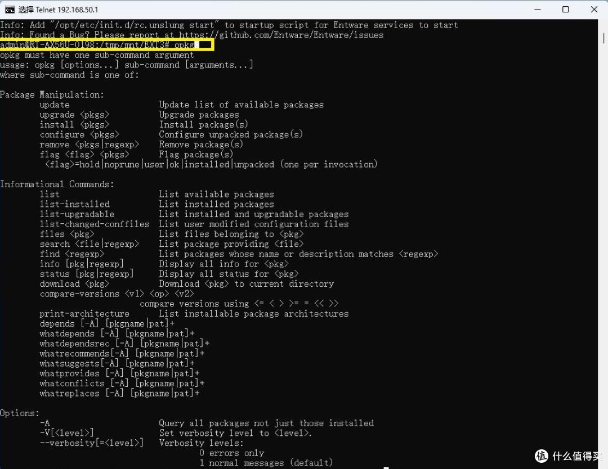
Task: Click the cmd icon in the title bar
Action: [x=10, y=9]
